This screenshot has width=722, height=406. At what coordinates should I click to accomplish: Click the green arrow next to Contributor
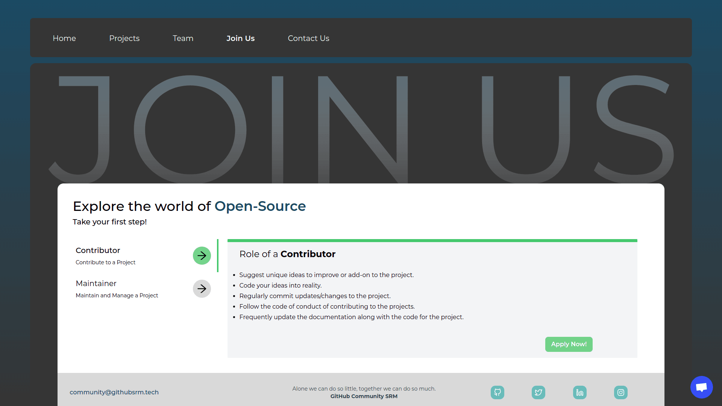point(202,256)
